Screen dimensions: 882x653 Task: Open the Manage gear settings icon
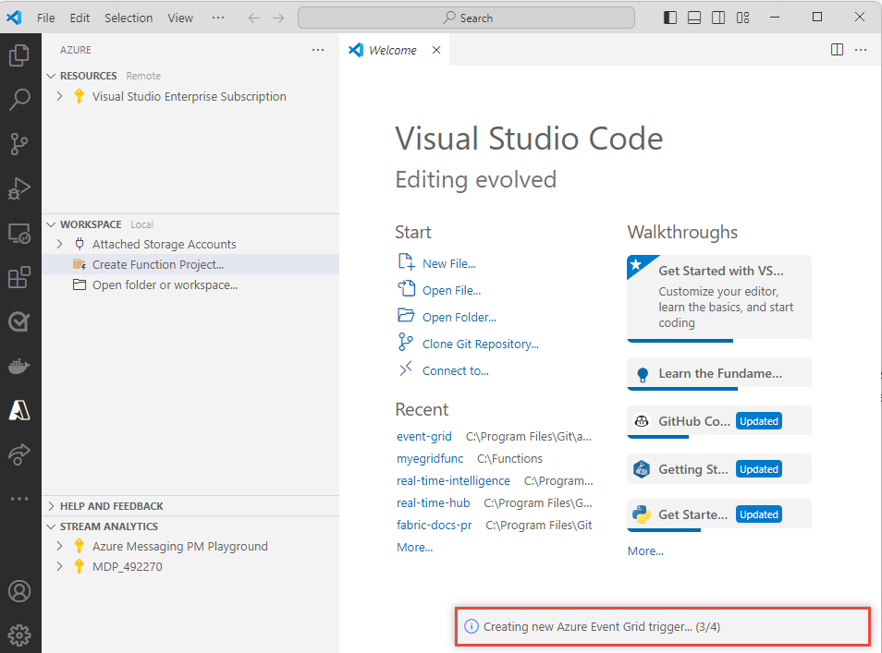point(19,635)
